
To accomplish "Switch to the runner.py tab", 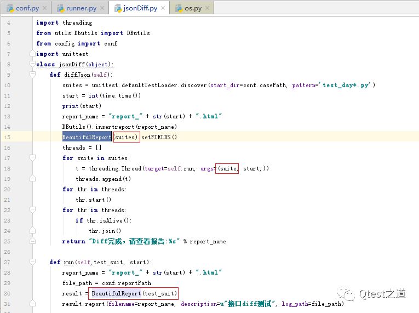I will (81, 8).
